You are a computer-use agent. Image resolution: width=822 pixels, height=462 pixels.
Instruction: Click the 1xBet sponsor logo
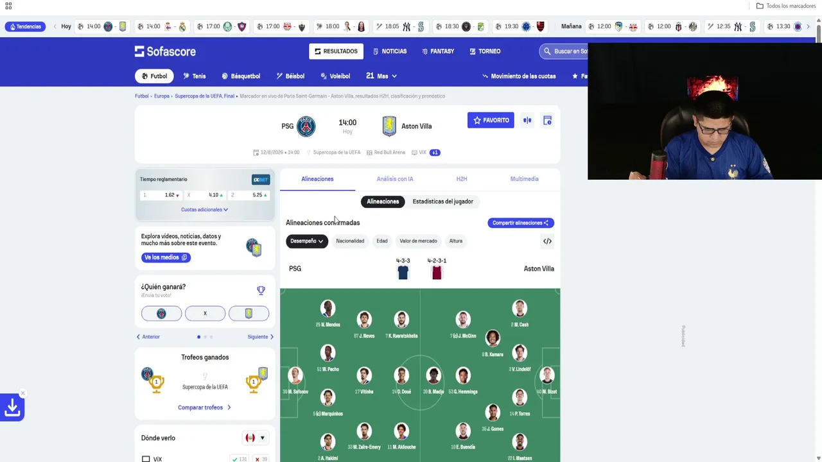[260, 180]
